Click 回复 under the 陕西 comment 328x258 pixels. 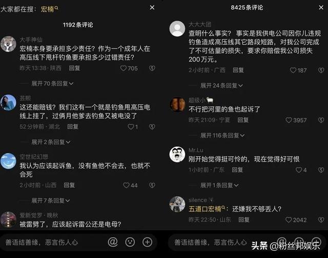coord(74,68)
